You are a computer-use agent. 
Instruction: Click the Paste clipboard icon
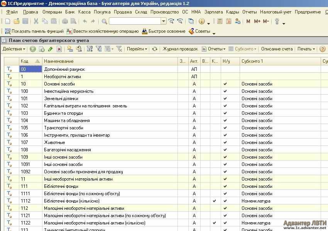tap(54, 21)
